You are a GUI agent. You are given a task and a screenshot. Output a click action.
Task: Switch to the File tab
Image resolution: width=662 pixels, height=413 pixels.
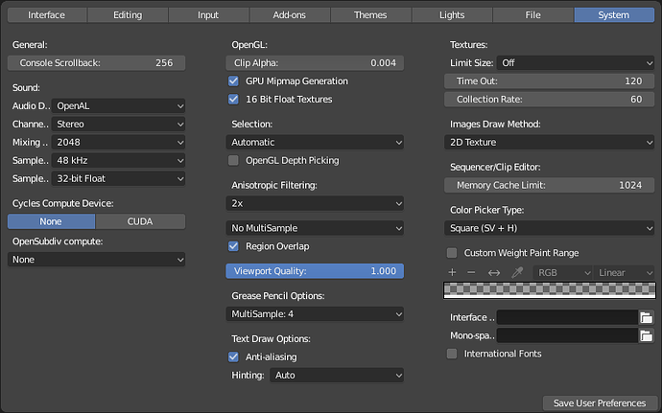click(532, 14)
